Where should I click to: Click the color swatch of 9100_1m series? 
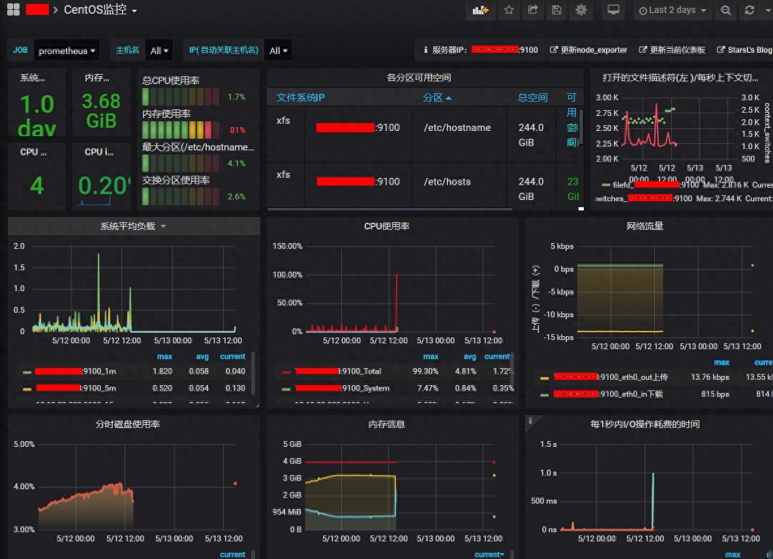click(x=27, y=372)
